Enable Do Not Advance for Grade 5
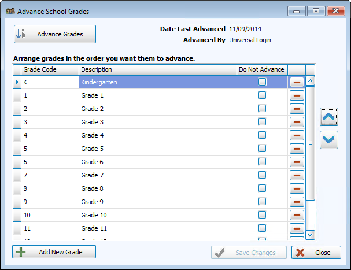The width and height of the screenshot is (351, 270). [262, 149]
